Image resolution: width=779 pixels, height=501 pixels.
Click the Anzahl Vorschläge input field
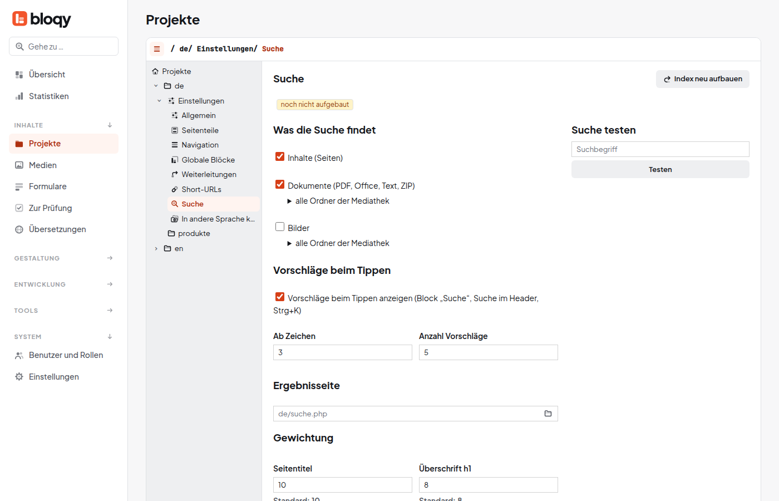tap(489, 352)
